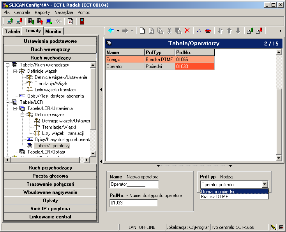Viewport: 286px width, 232px height.
Task: Click the tree panel scroll down arrow
Action: pyautogui.click(x=93, y=154)
